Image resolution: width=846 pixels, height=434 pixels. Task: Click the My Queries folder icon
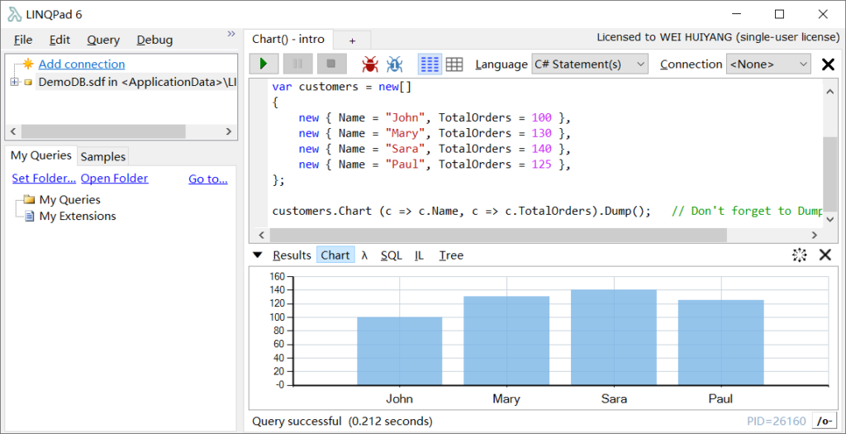pyautogui.click(x=29, y=199)
